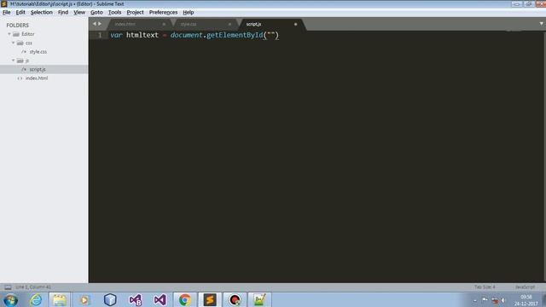Image resolution: width=546 pixels, height=307 pixels.
Task: Place cursor in getElementById code line
Action: (195, 35)
